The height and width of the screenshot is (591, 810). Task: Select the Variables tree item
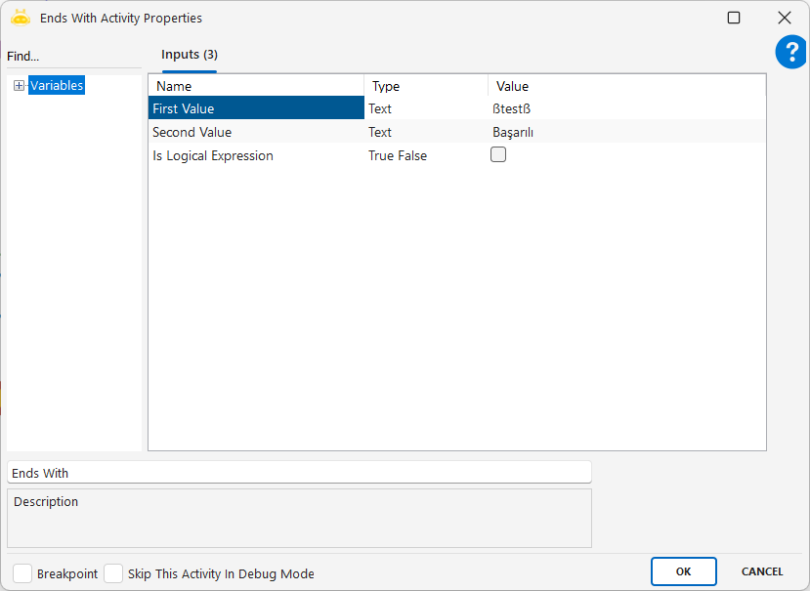point(57,86)
